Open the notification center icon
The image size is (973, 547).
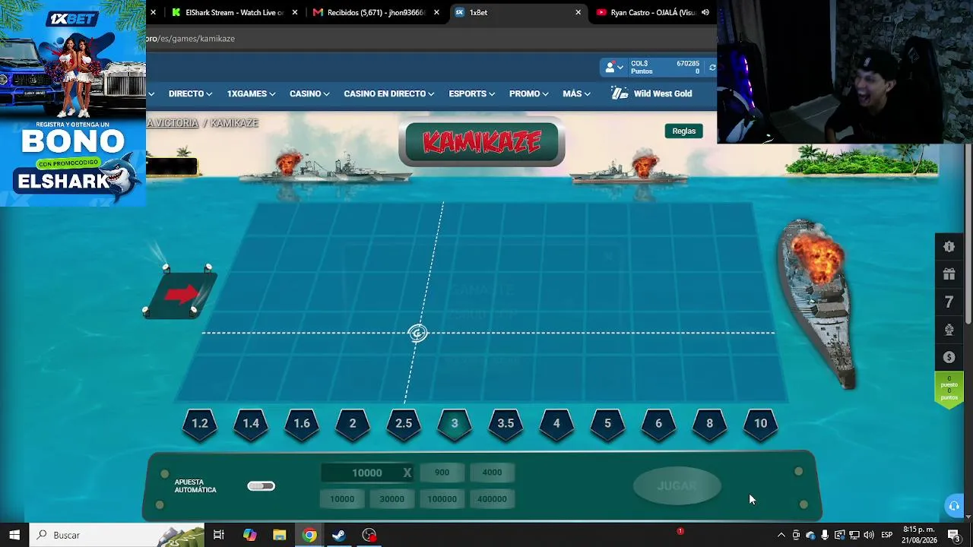click(954, 535)
